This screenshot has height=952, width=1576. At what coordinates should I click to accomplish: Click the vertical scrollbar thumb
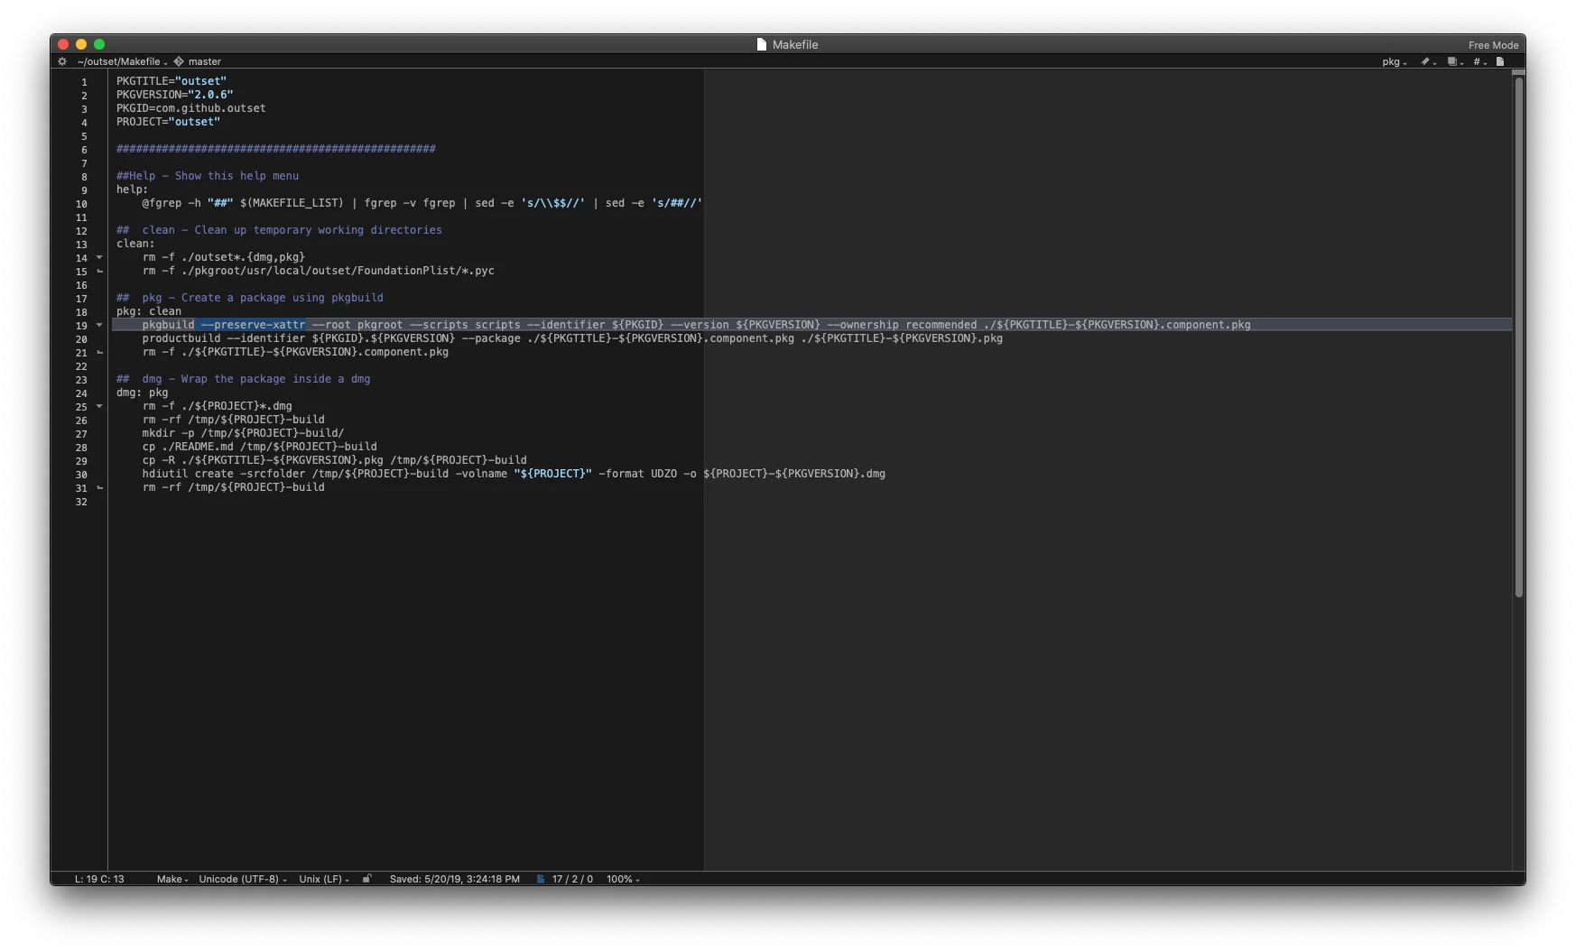(x=1519, y=337)
